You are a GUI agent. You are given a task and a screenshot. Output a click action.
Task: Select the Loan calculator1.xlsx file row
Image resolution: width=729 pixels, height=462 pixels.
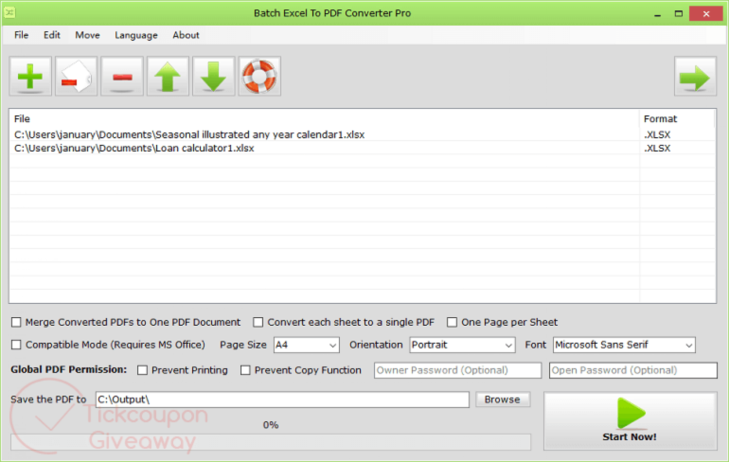coord(362,148)
